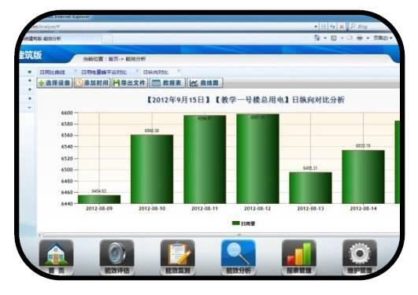
Task: Click the 2012-08-11 bar in chart
Action: coord(205,160)
